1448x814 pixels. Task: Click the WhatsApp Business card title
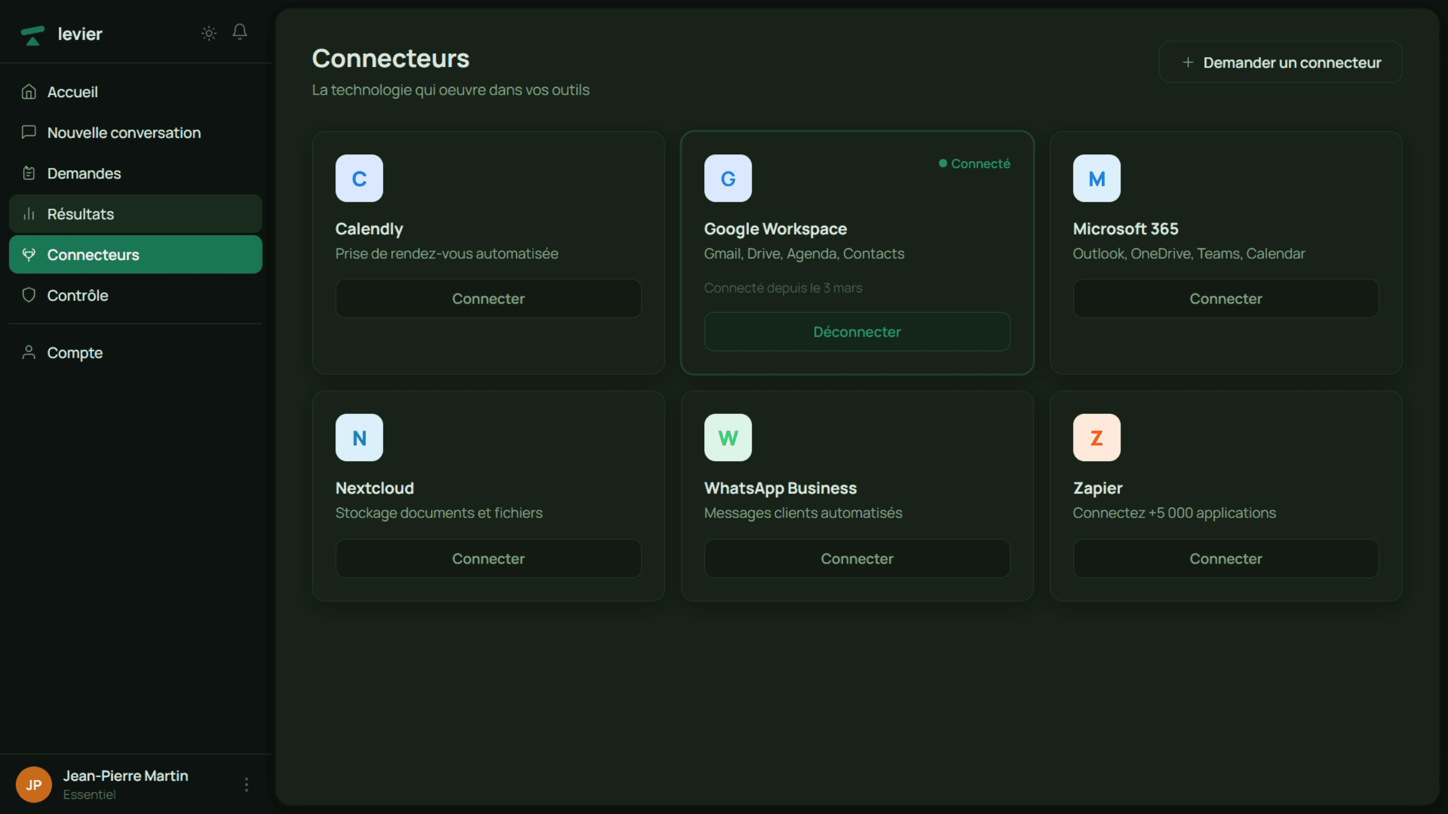click(781, 488)
